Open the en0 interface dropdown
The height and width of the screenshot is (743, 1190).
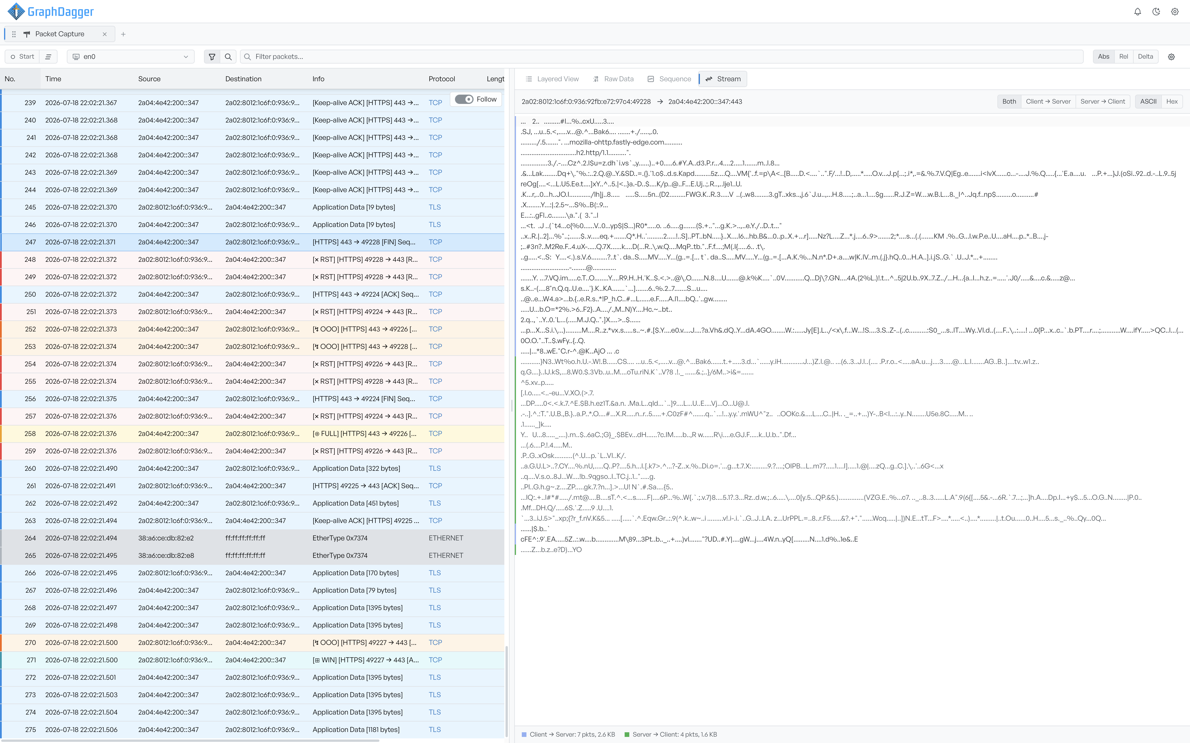click(x=130, y=57)
